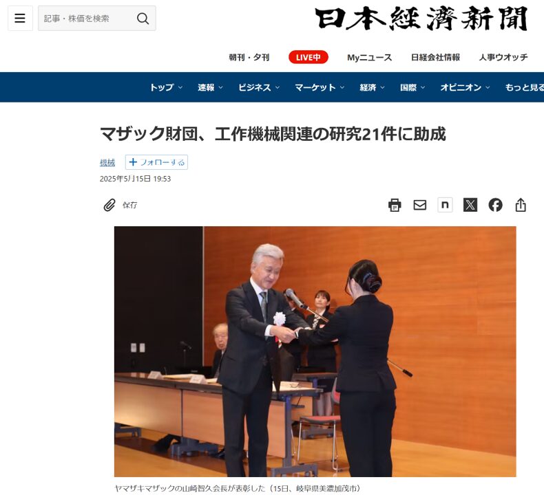Viewport: 544px width, 495px height.
Task: Share article on X icon
Action: pos(470,205)
